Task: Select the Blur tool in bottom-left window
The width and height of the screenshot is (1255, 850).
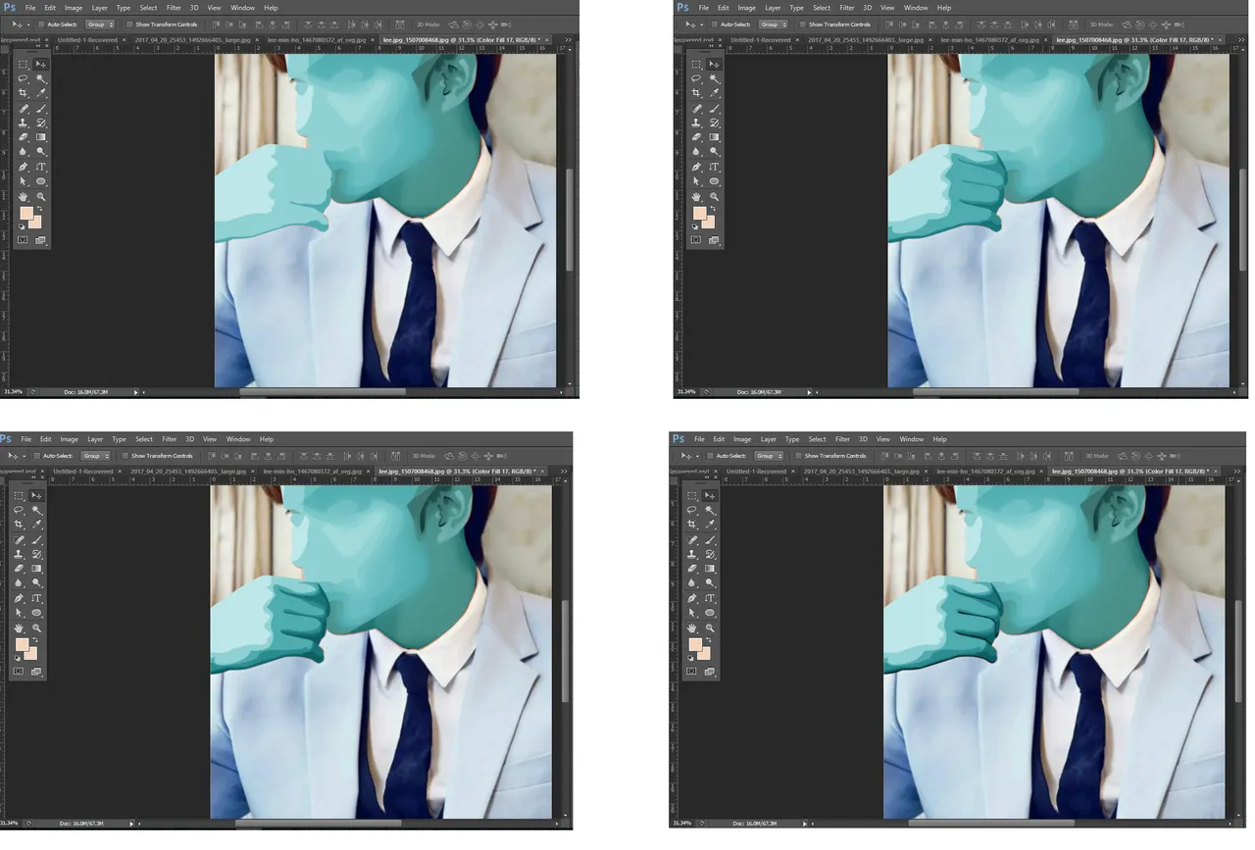Action: [20, 582]
